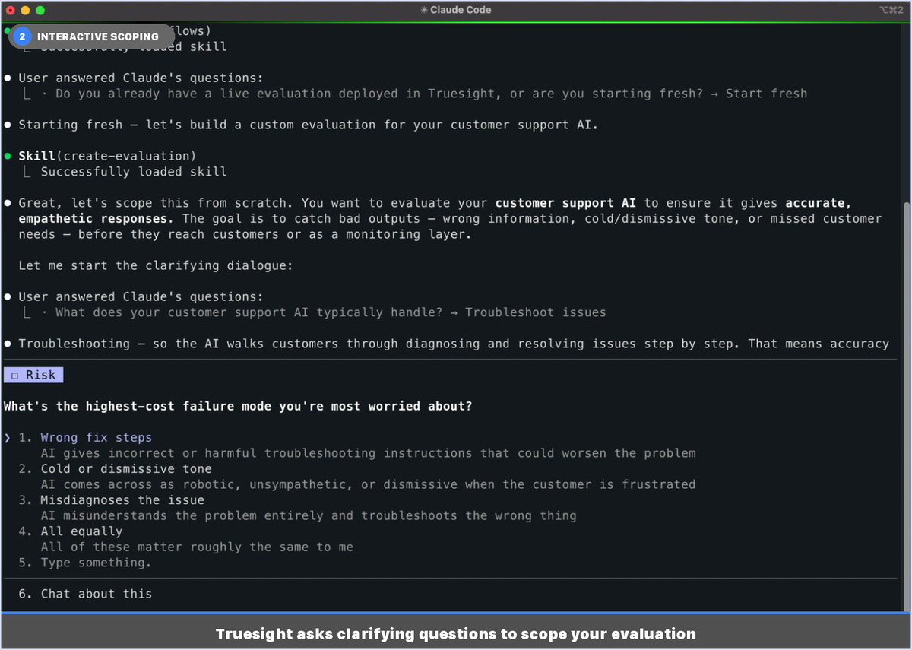The width and height of the screenshot is (912, 650).
Task: Pick the Misdiagnoses the issue option
Action: (x=122, y=500)
